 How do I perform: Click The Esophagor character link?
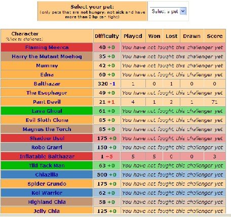[47, 93]
